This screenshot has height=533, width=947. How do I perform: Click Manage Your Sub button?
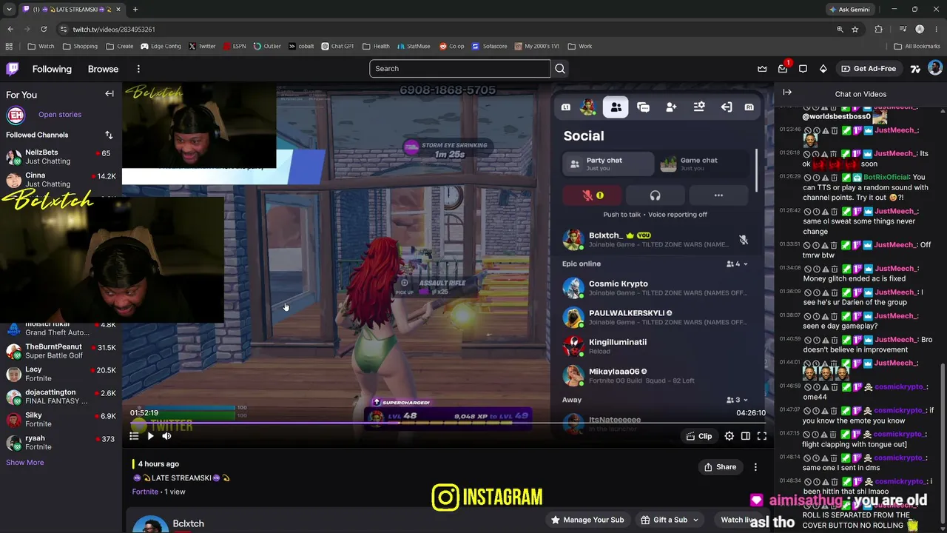pyautogui.click(x=587, y=520)
